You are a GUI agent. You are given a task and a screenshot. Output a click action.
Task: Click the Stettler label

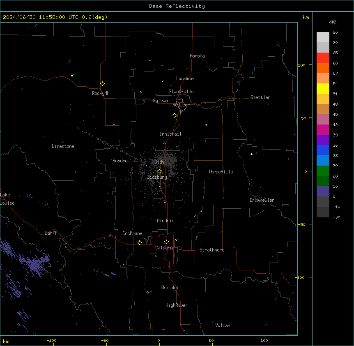pos(260,97)
